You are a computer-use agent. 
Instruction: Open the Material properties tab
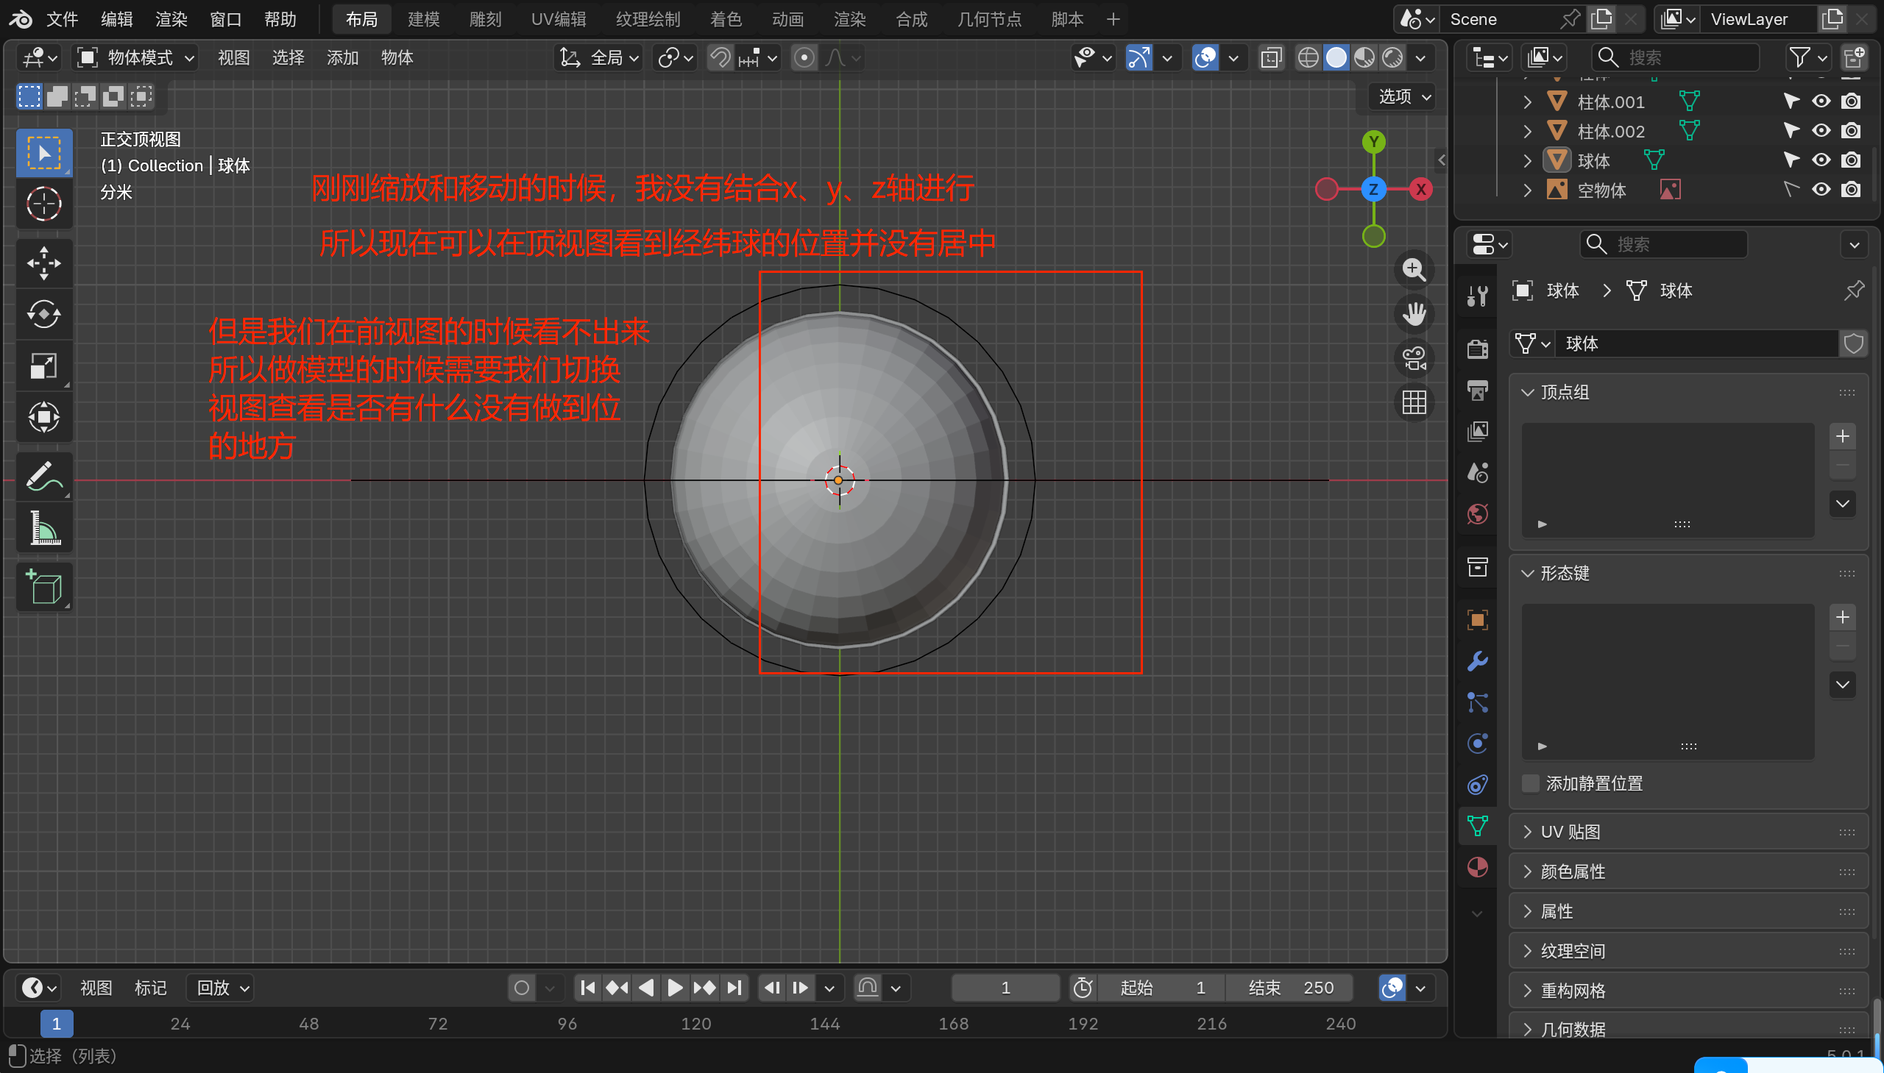[x=1477, y=867]
